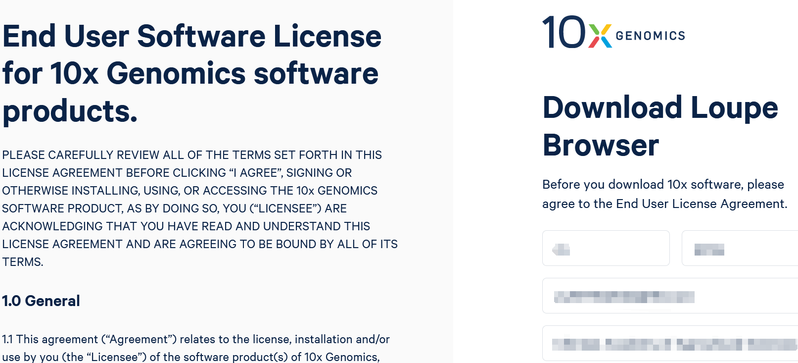Click the last name input field
The image size is (798, 363).
(740, 248)
